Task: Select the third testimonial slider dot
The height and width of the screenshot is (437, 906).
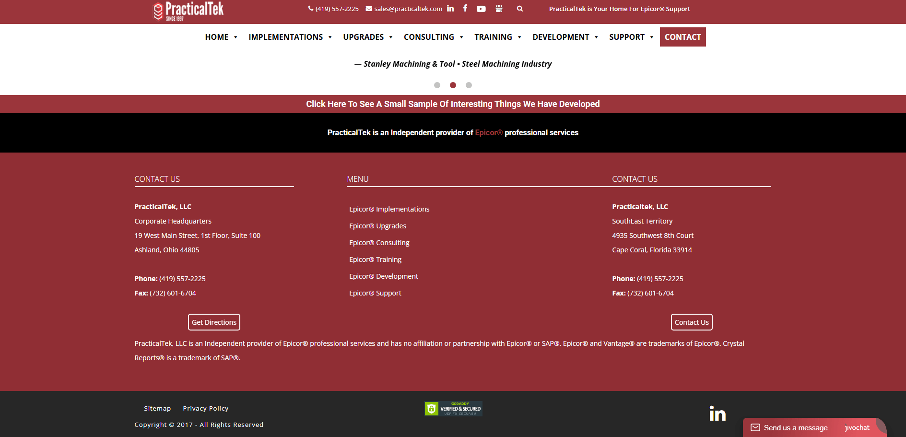Action: [469, 85]
